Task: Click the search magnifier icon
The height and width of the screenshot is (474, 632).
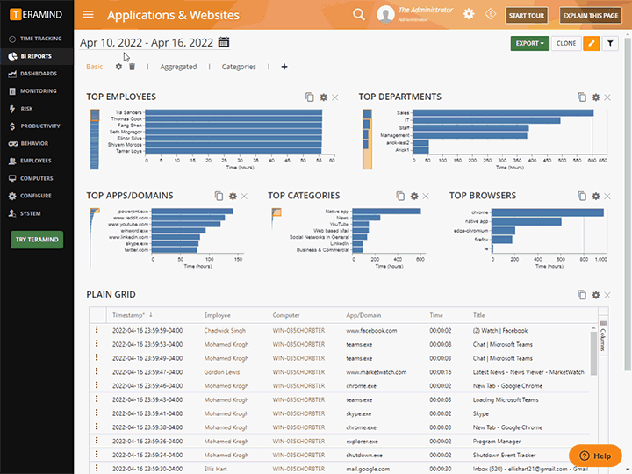Action: (358, 15)
